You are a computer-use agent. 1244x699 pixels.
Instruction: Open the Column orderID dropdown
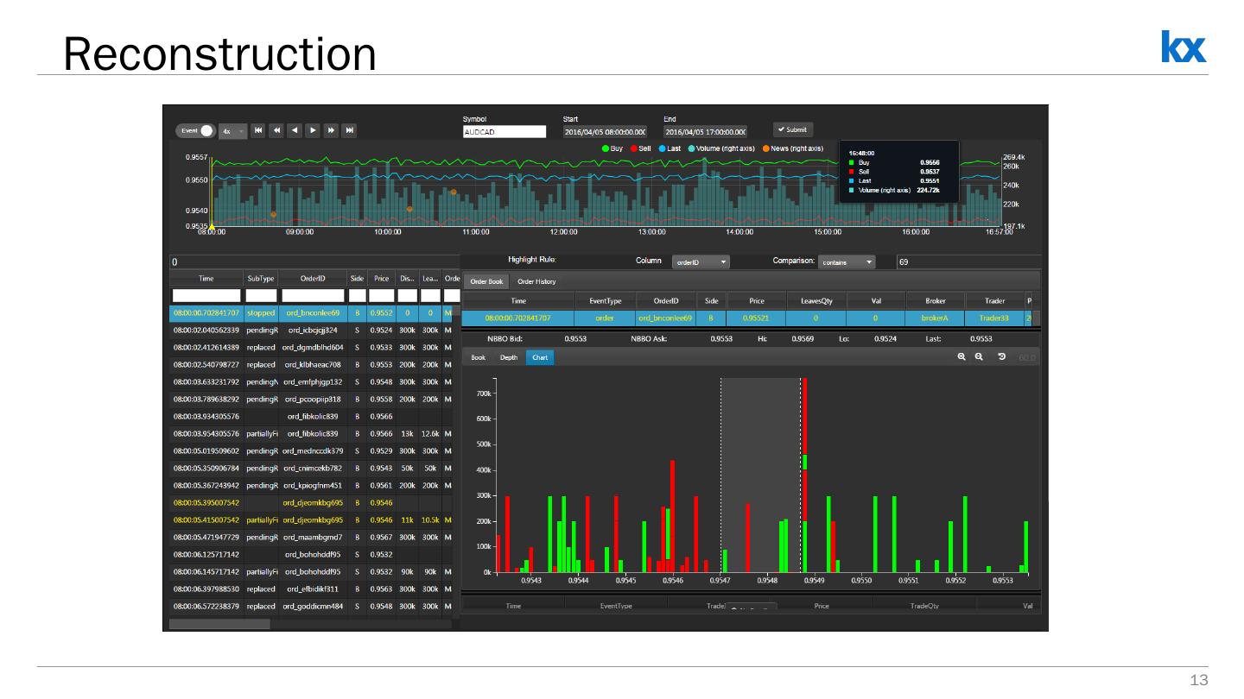701,261
